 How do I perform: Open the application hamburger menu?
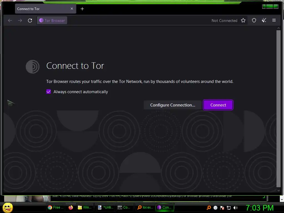[274, 20]
